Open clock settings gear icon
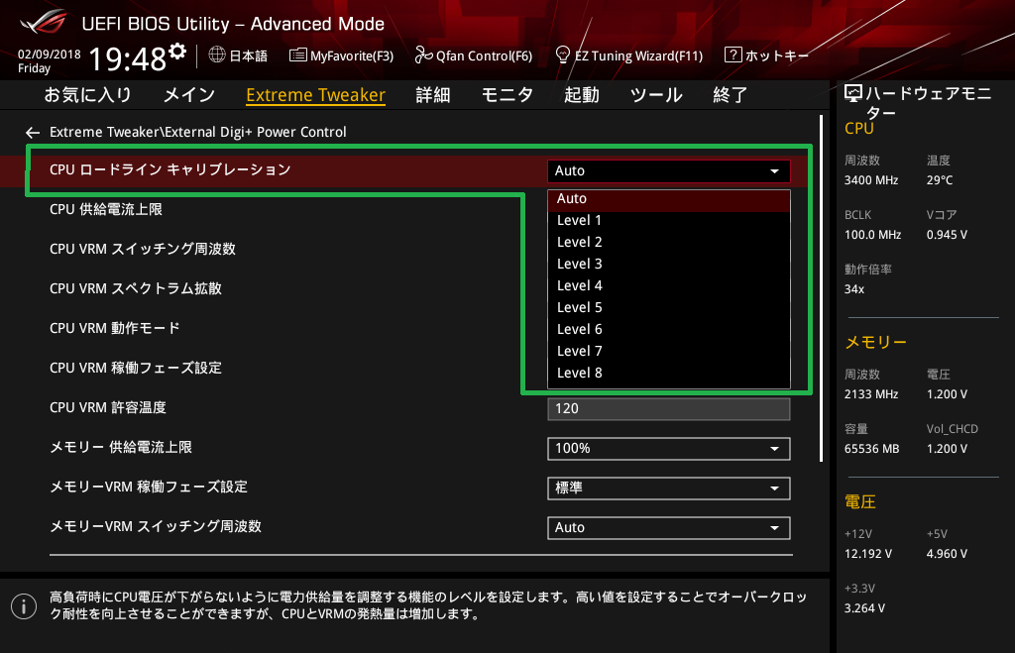 click(177, 52)
